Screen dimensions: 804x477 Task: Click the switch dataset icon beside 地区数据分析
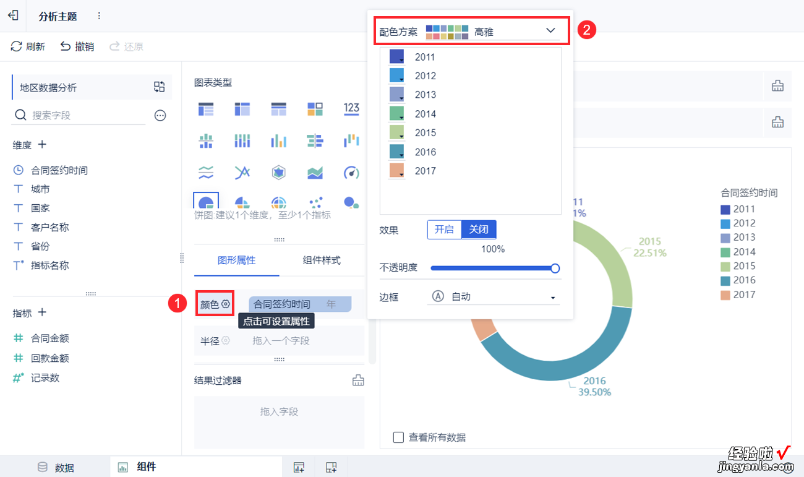(x=160, y=87)
